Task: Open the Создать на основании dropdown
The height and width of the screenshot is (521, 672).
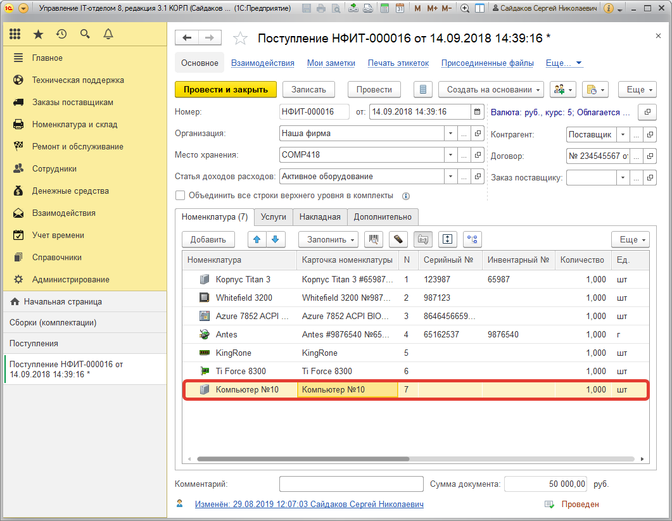Action: pos(491,89)
